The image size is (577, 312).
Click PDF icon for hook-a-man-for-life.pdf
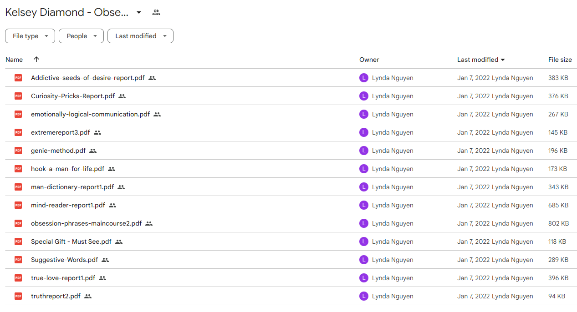point(18,169)
